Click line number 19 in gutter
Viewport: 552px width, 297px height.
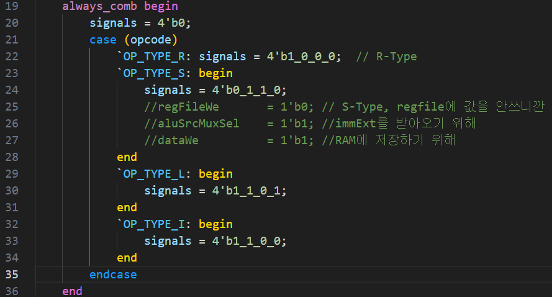point(12,6)
